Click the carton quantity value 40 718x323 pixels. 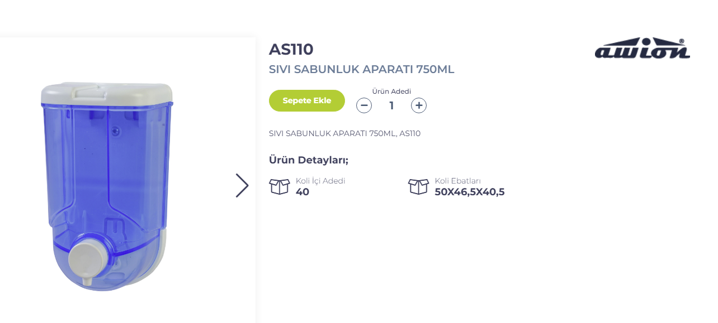click(x=303, y=192)
